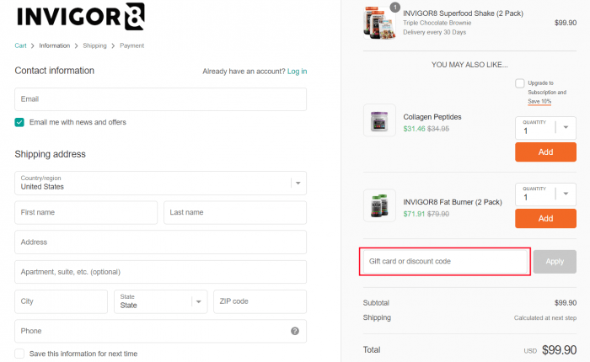Focus the Phone field
Screen dimensions: 590x362
[161, 331]
